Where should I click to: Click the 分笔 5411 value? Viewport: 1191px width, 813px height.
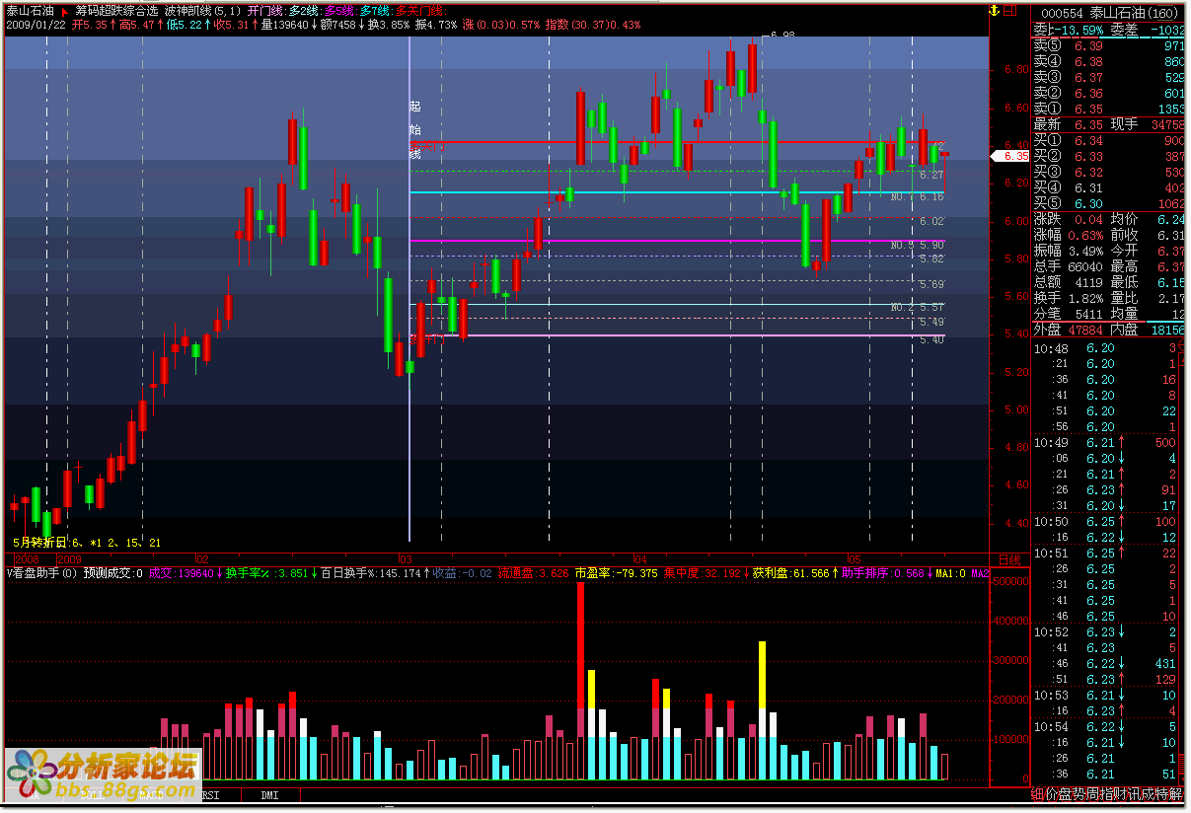pos(1088,314)
